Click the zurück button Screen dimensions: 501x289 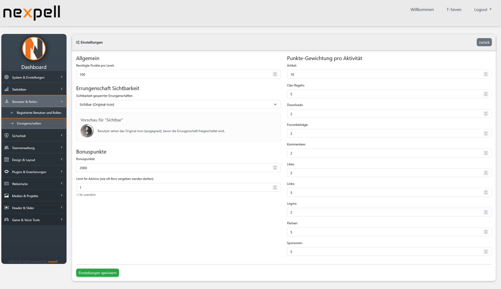tap(484, 42)
